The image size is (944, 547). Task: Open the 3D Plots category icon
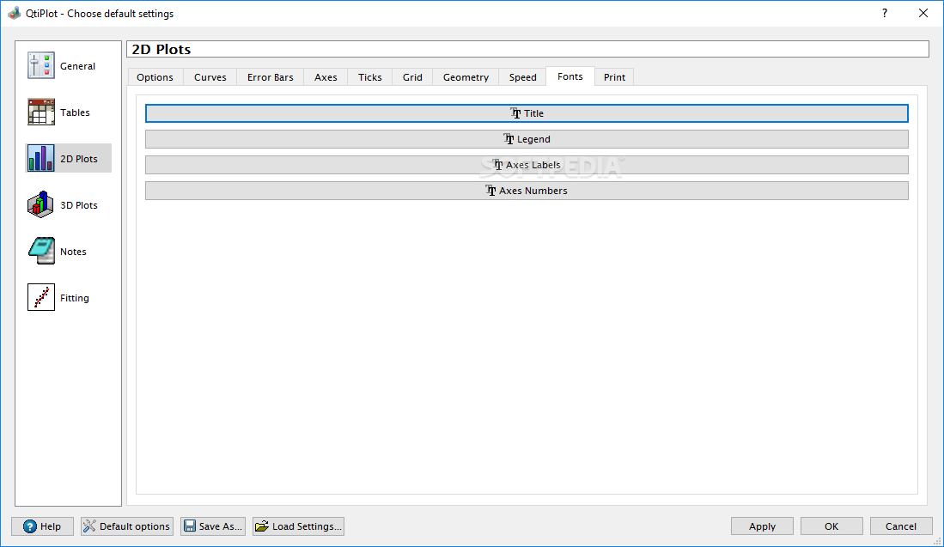[x=41, y=204]
